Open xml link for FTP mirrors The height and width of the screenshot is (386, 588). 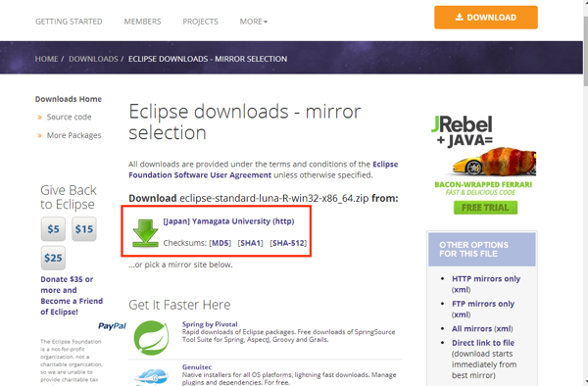pyautogui.click(x=462, y=314)
